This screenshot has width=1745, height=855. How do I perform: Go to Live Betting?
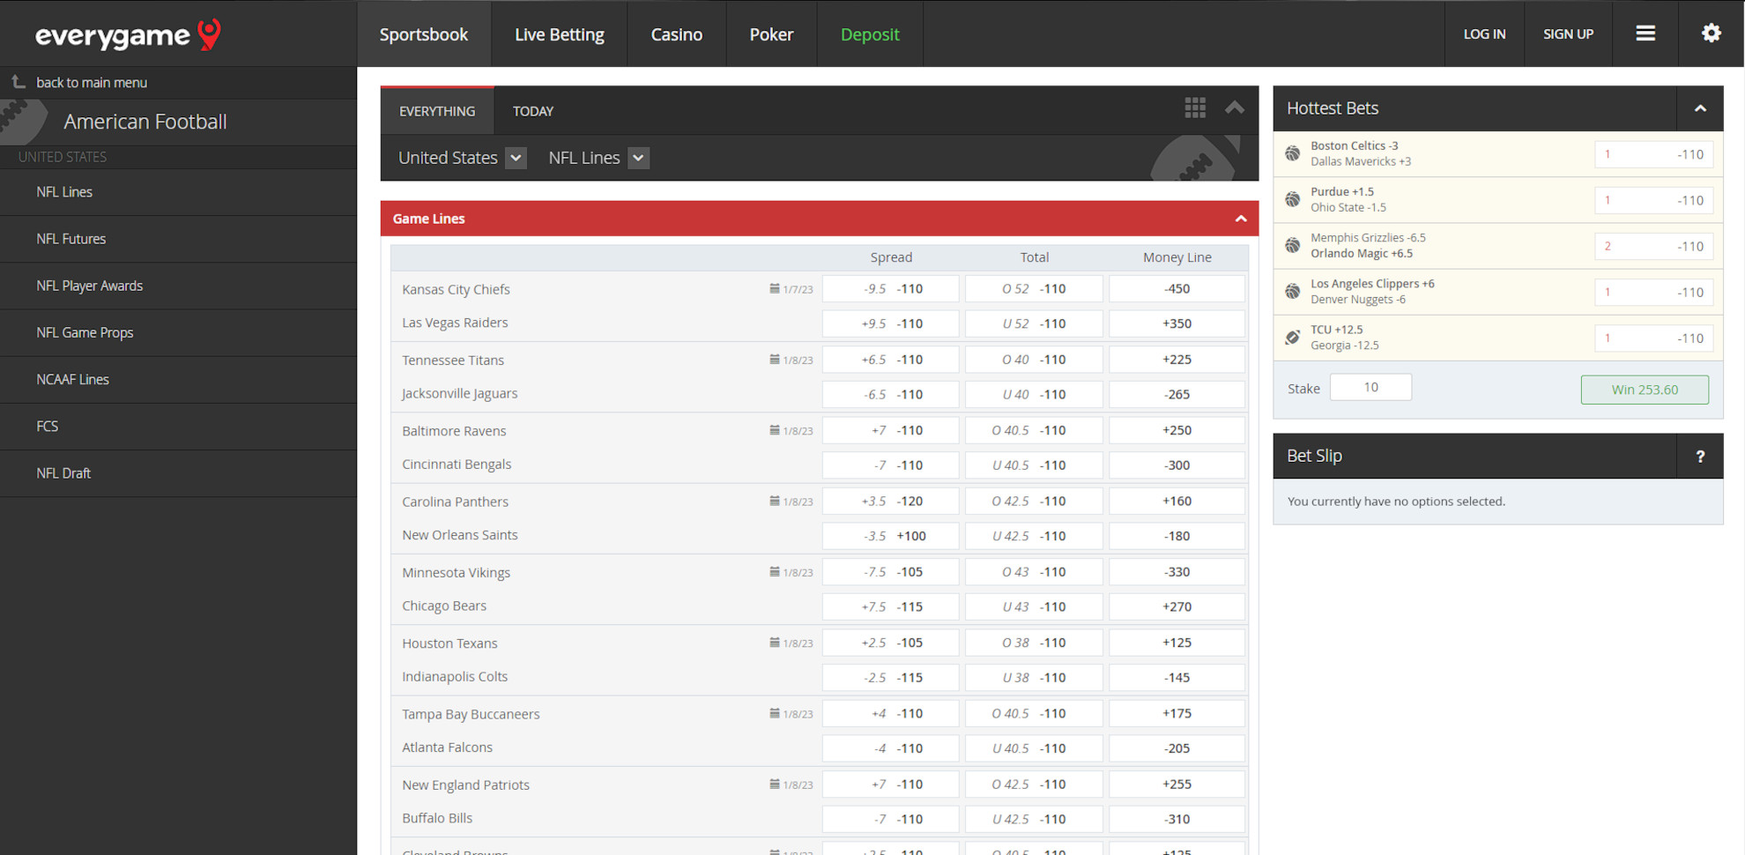click(560, 34)
